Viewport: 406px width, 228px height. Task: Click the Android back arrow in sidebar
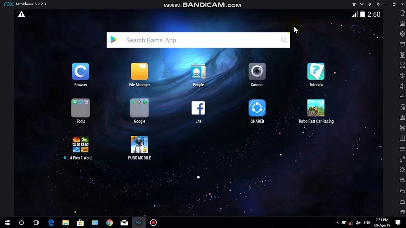tap(402, 191)
